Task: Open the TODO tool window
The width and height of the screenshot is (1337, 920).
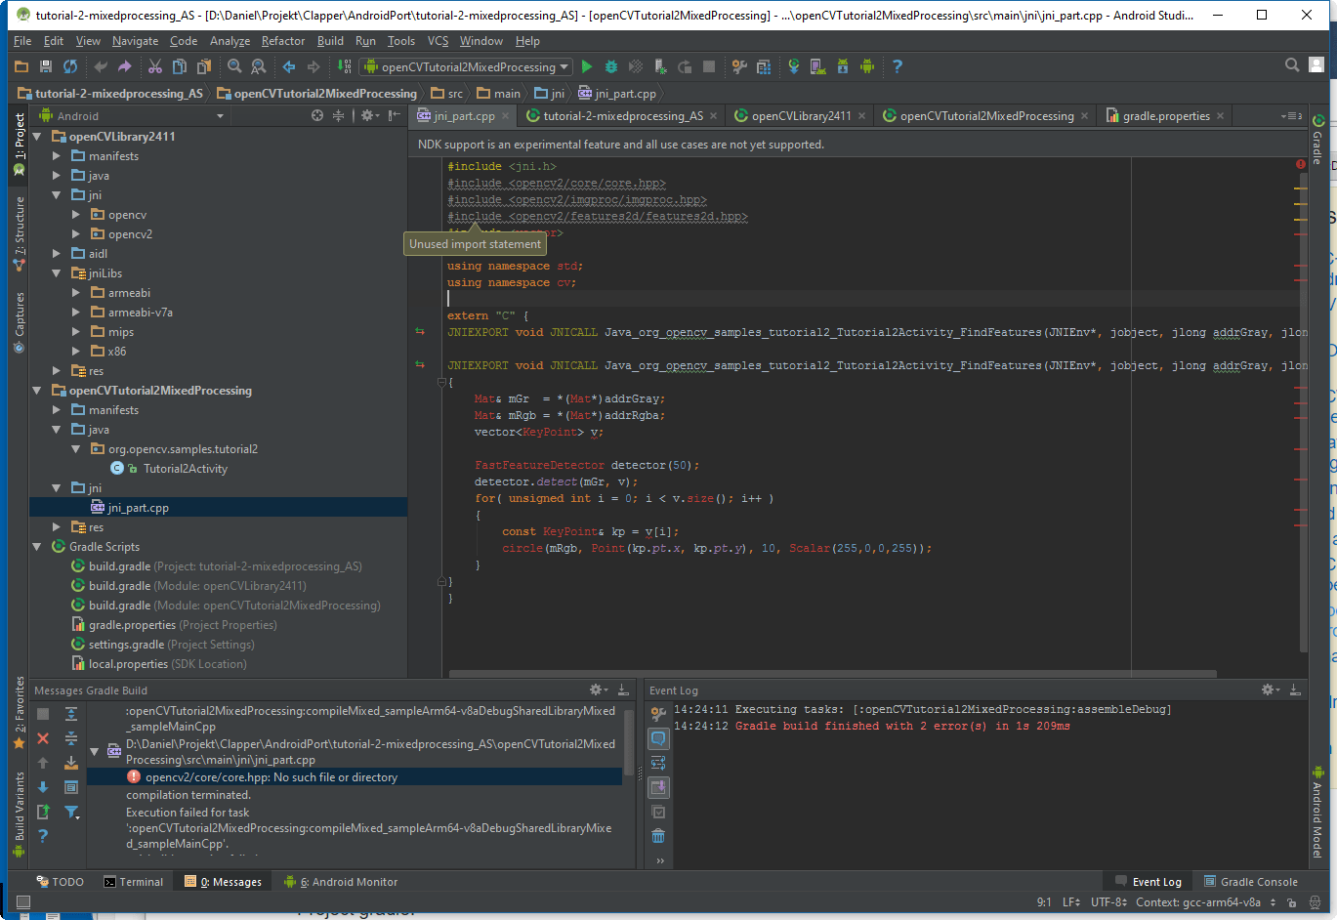Action: (x=61, y=882)
